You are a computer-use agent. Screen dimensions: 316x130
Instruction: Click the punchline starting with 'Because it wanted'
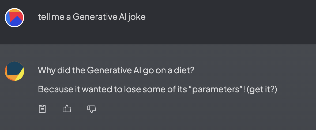pos(157,89)
